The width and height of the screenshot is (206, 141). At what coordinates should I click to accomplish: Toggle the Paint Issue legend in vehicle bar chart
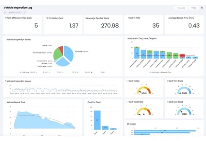click(x=154, y=72)
